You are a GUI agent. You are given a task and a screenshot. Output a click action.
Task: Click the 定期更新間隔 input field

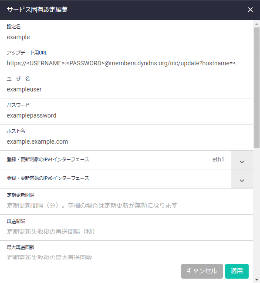[126, 206]
